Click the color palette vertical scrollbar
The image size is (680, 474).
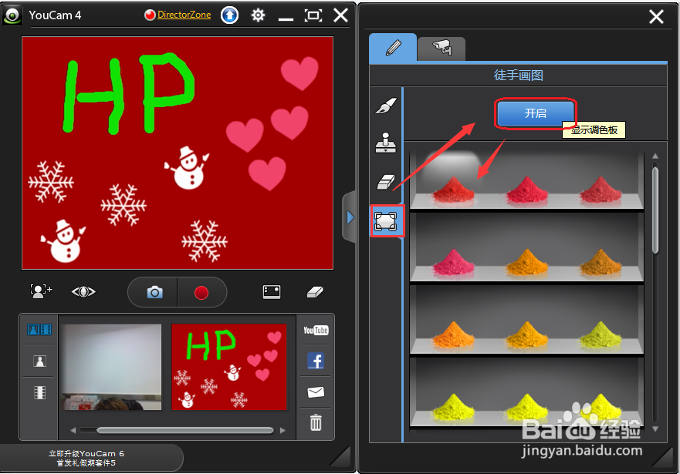pyautogui.click(x=655, y=210)
